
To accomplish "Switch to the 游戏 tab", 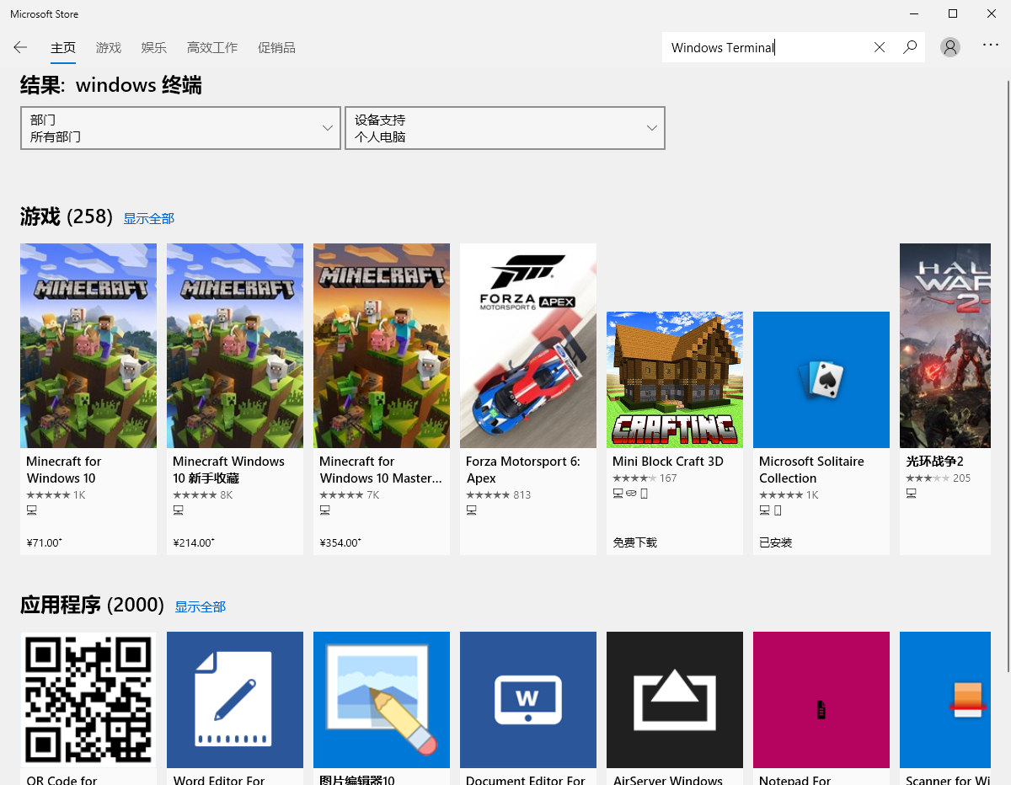I will (109, 48).
